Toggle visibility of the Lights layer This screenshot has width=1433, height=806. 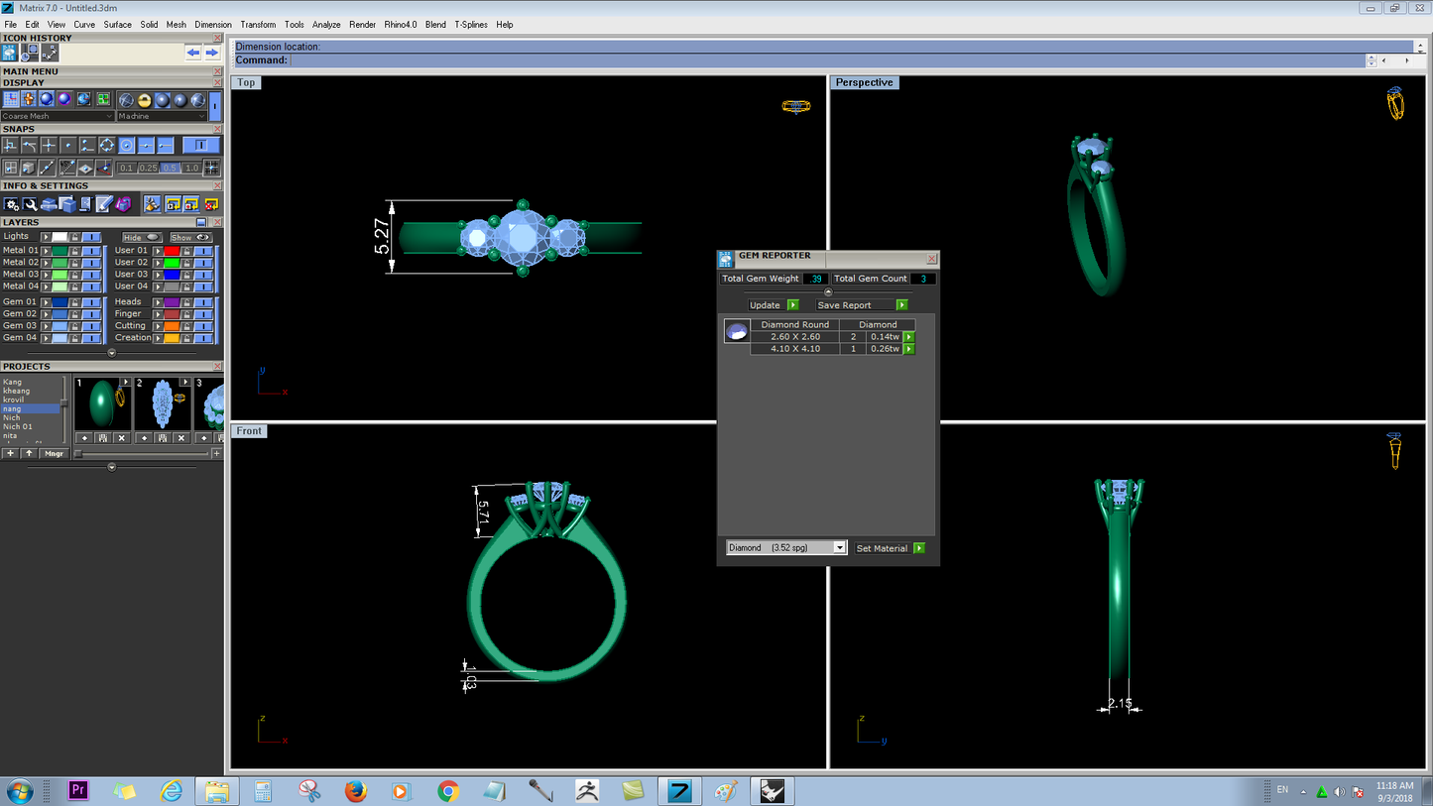pyautogui.click(x=91, y=237)
